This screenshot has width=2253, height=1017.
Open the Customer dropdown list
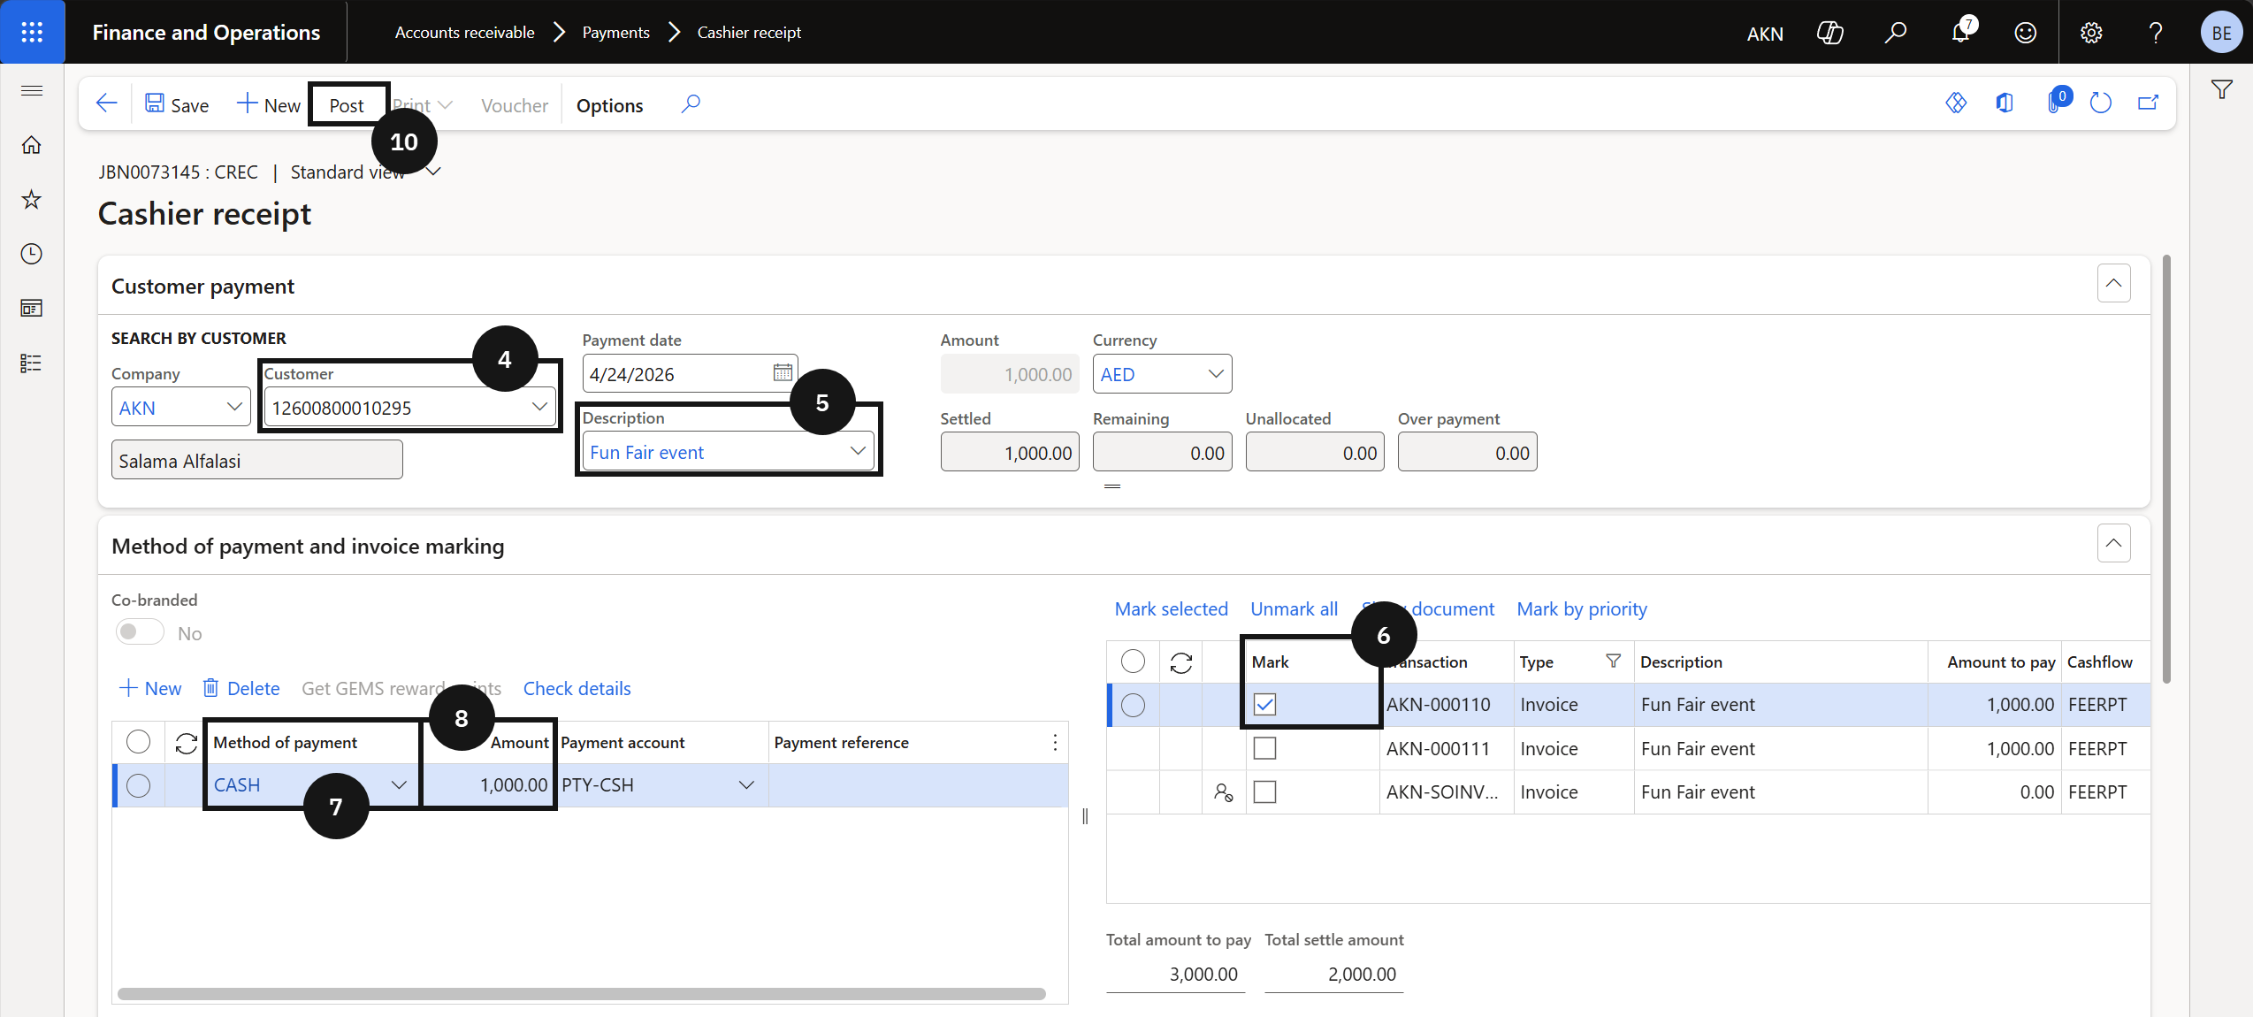pyautogui.click(x=539, y=407)
